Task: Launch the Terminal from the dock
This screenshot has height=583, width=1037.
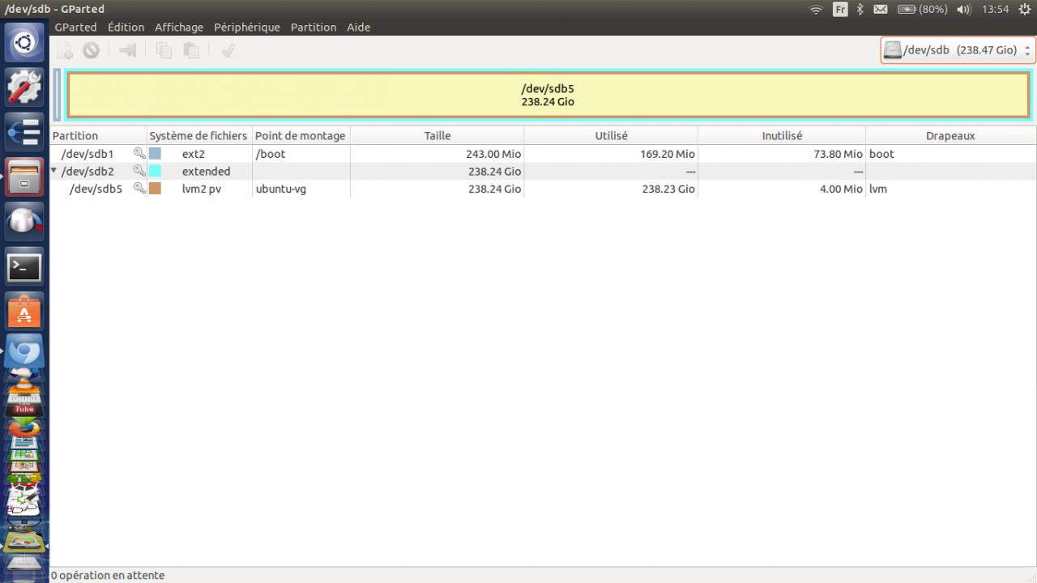Action: click(24, 266)
